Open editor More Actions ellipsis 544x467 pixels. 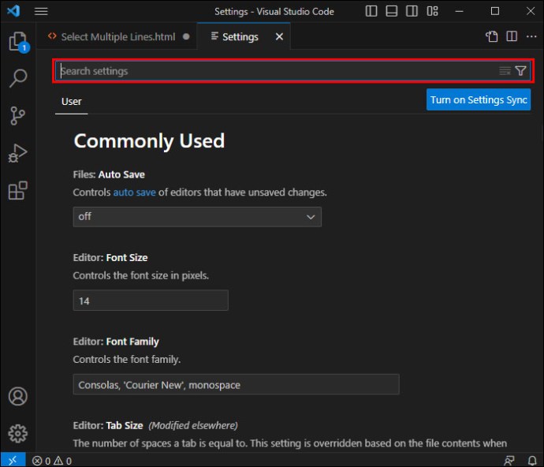point(531,36)
